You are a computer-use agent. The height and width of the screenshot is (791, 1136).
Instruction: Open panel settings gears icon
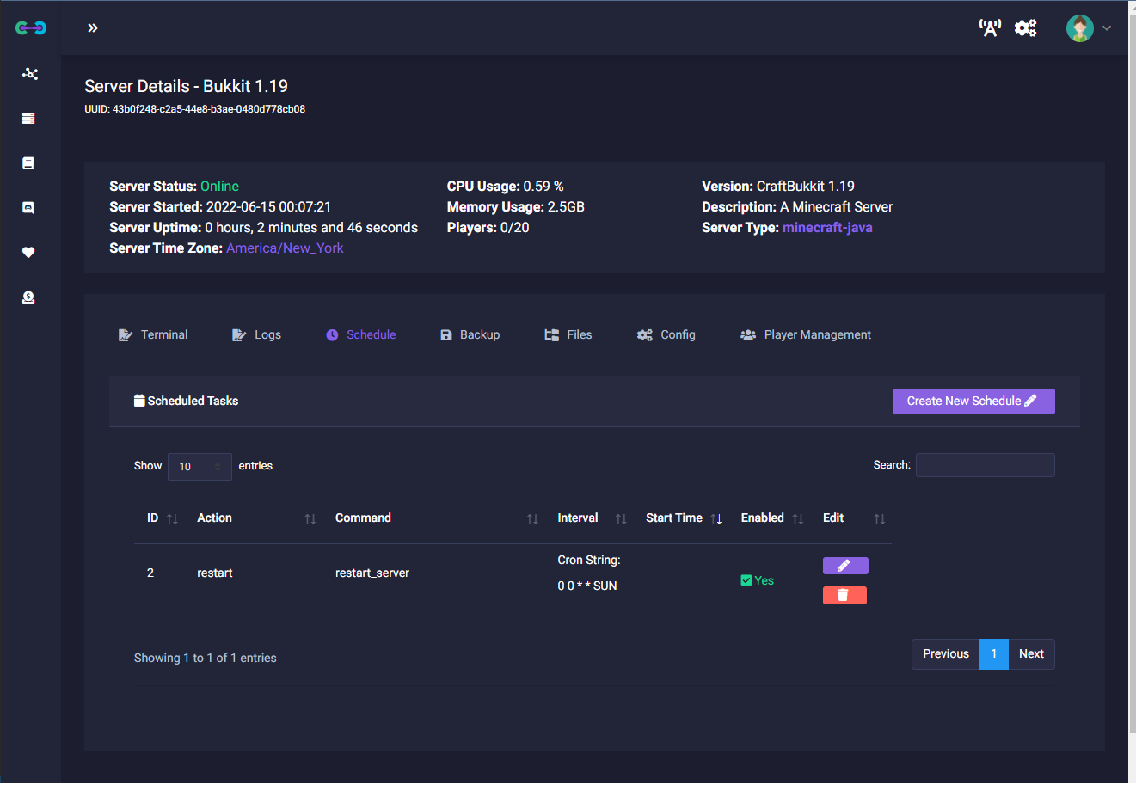tap(1025, 28)
